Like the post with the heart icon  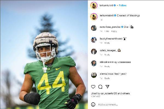click(93, 87)
